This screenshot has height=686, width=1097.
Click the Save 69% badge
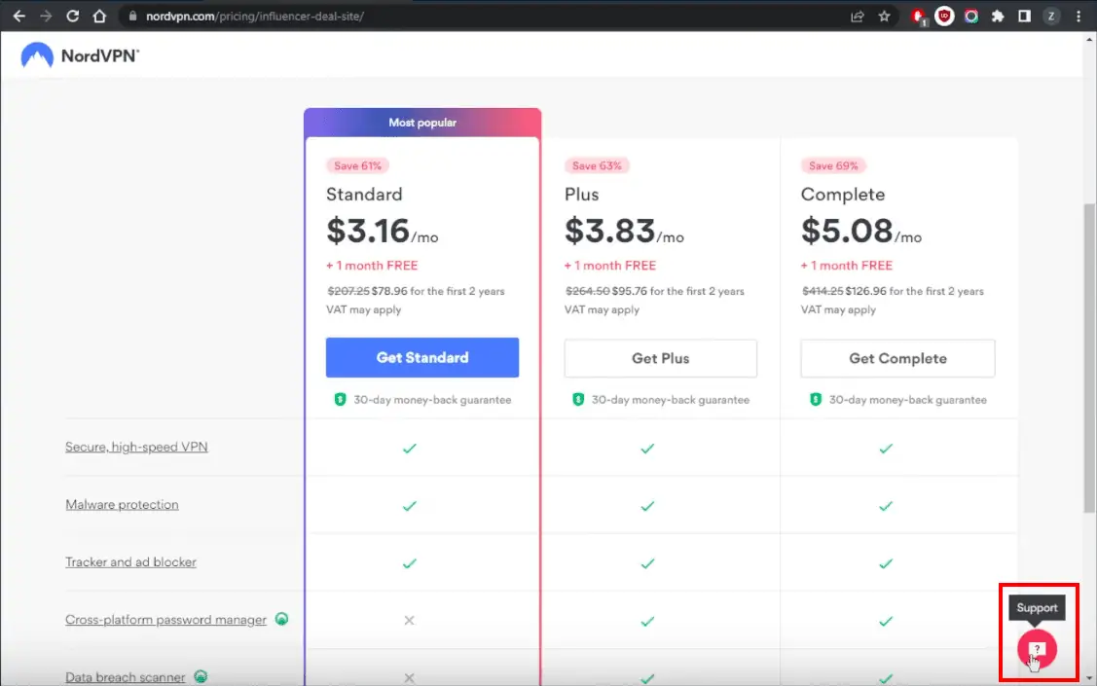[x=833, y=165]
